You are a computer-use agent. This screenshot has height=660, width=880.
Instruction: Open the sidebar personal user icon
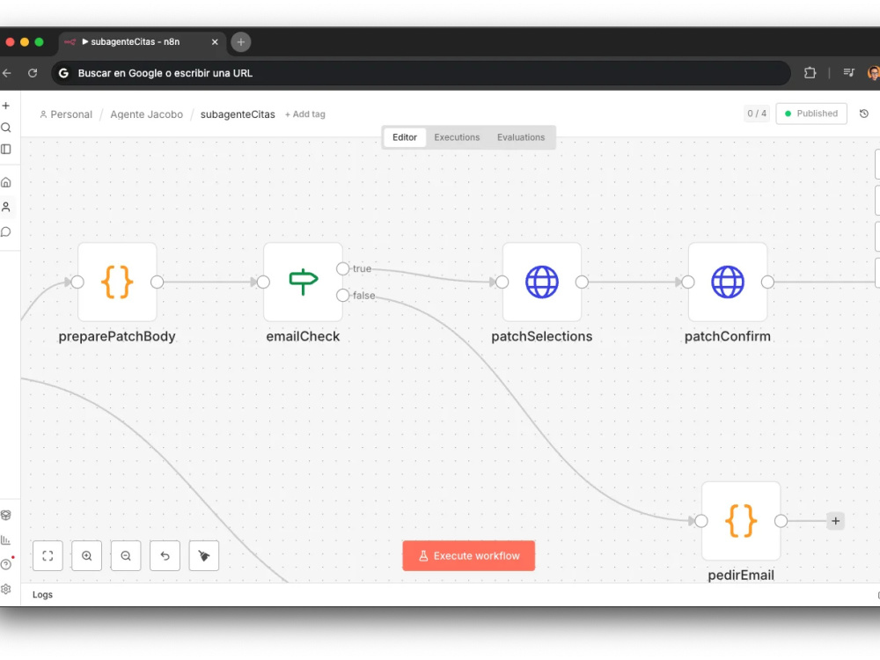click(x=6, y=207)
